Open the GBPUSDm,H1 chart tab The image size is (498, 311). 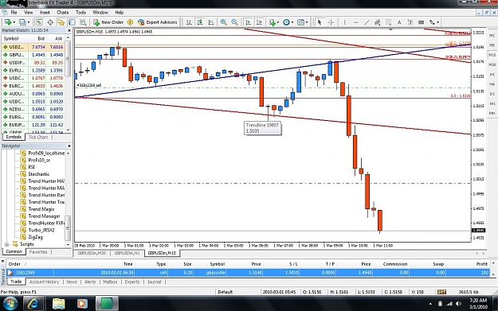pyautogui.click(x=127, y=253)
